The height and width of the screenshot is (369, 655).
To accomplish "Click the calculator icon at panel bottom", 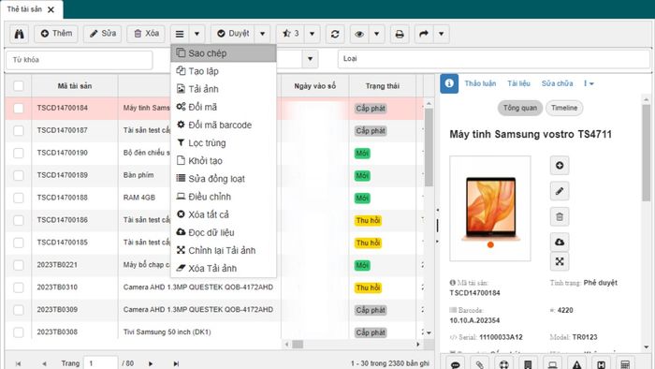I will click(625, 364).
